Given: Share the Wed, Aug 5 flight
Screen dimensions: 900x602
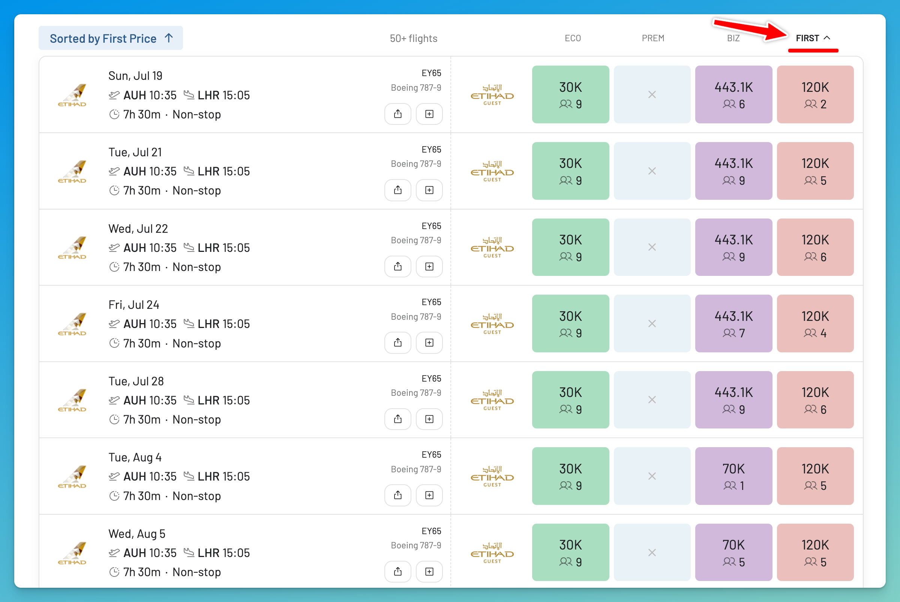Looking at the screenshot, I should 397,572.
